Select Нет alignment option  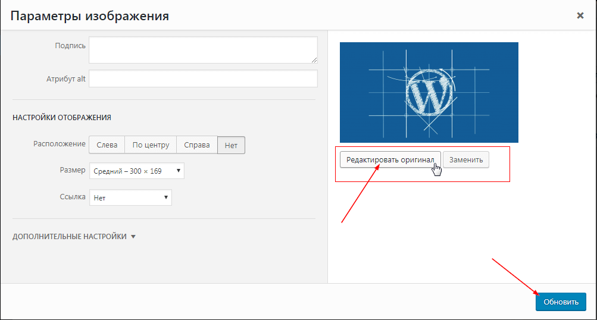click(x=231, y=145)
